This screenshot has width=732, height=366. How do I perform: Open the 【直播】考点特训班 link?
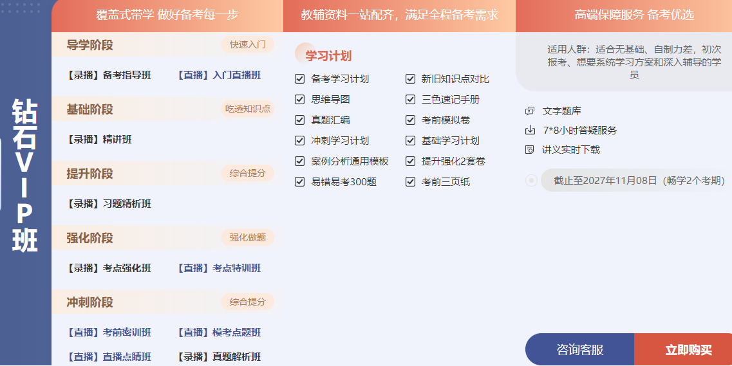[219, 268]
